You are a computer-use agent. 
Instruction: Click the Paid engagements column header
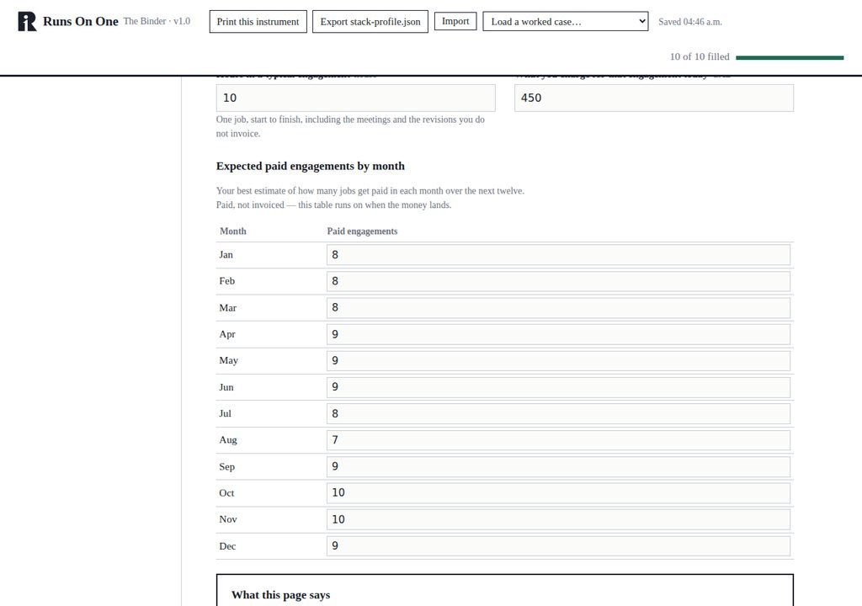click(x=362, y=231)
